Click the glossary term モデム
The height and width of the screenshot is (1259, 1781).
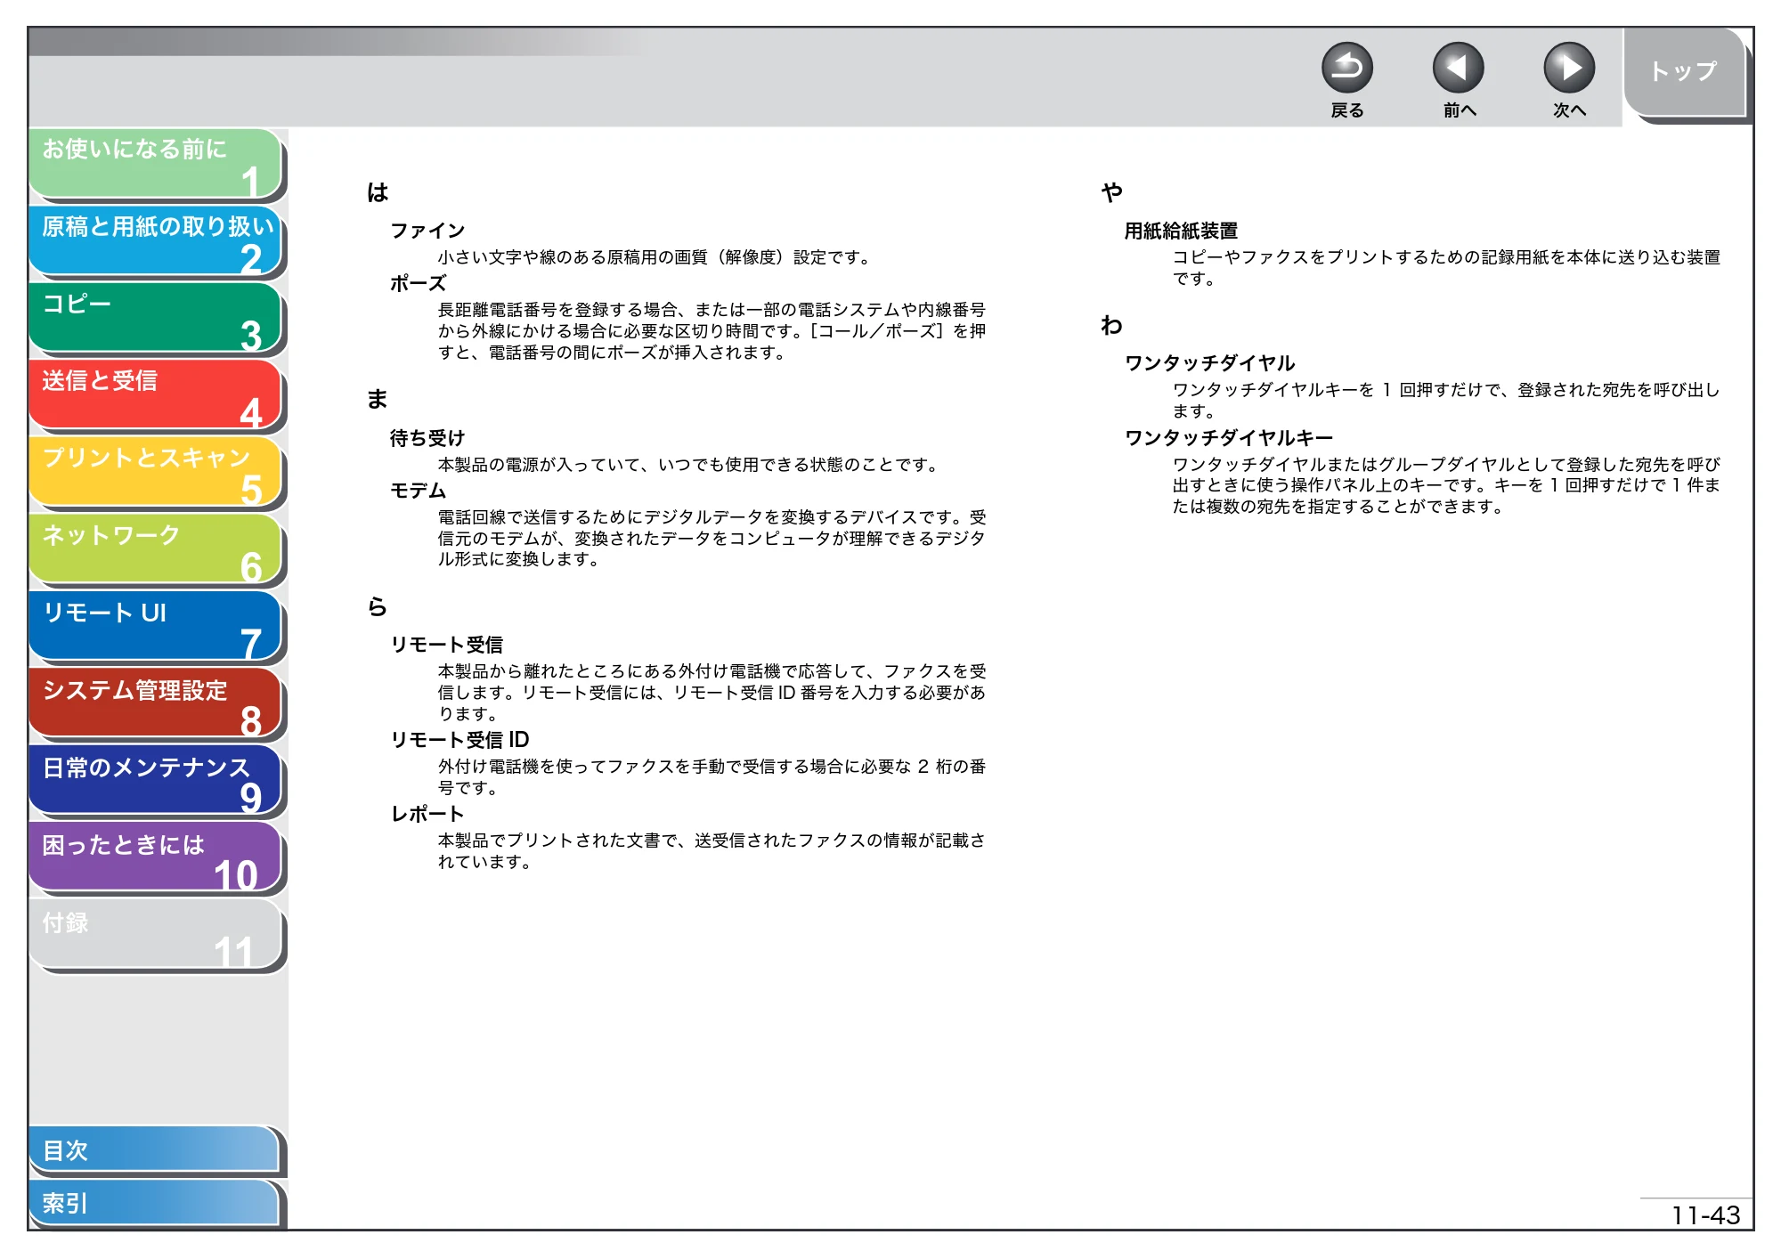click(418, 491)
